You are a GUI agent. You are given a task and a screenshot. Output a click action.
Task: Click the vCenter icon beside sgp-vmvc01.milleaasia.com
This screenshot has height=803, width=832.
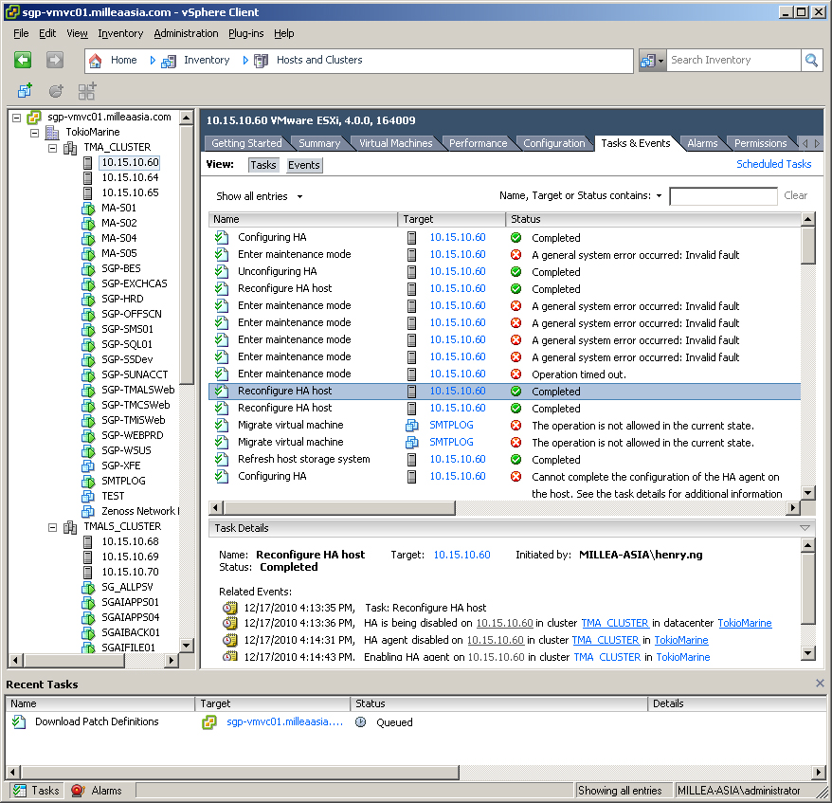34,117
